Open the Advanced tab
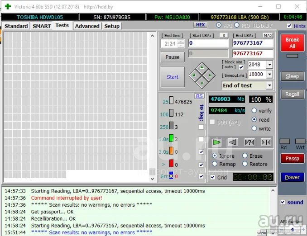 tap(87, 26)
